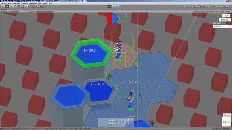Toggle Mute Audio in Game view
232x130 pixels.
(x=211, y=11)
